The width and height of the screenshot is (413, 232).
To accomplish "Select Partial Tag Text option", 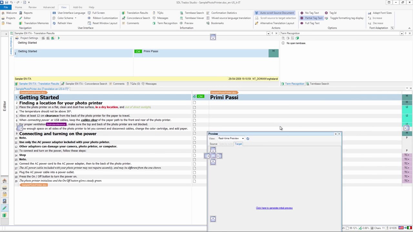I will coord(311,18).
